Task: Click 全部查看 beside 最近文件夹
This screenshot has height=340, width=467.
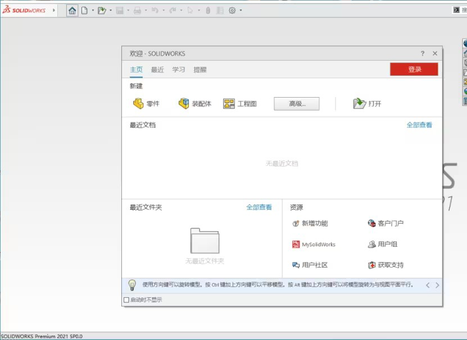Action: 259,207
